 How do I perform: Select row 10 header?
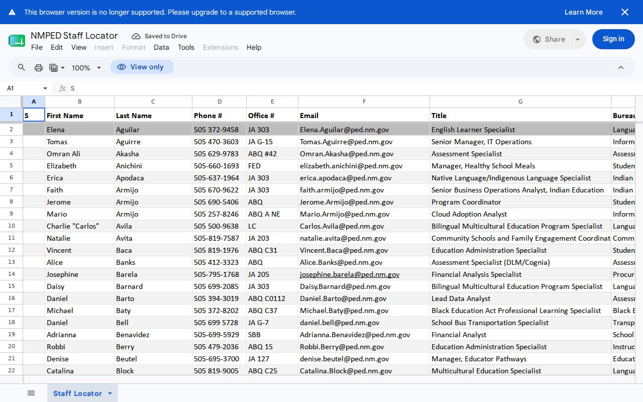point(11,226)
